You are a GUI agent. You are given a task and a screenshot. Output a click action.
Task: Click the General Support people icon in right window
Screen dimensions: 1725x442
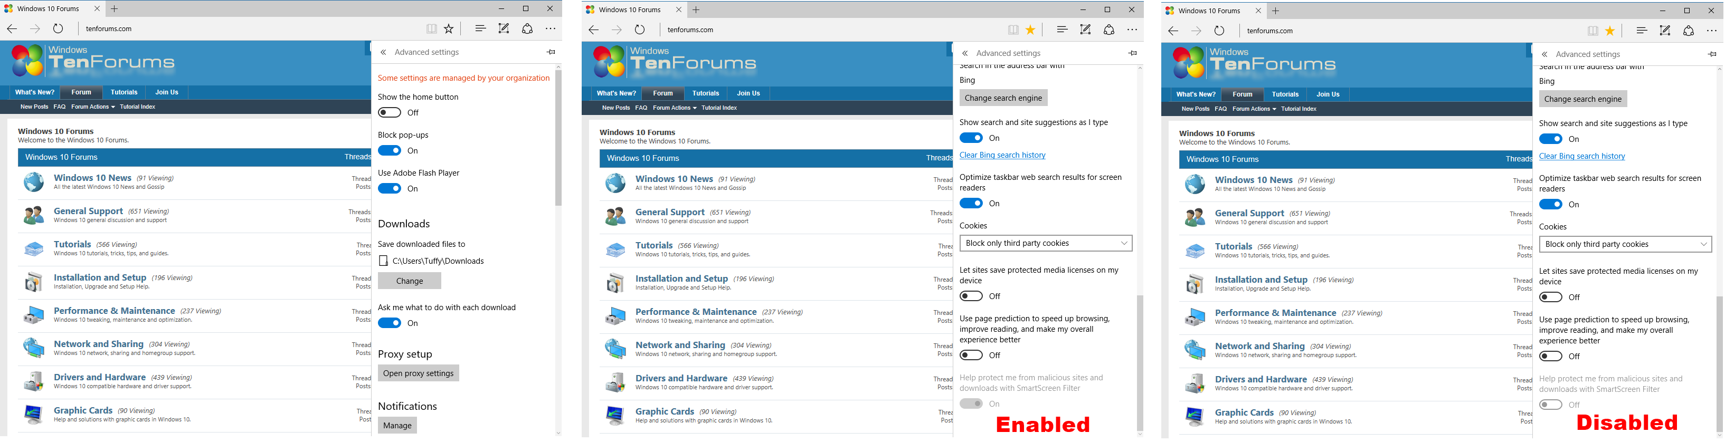(1194, 217)
